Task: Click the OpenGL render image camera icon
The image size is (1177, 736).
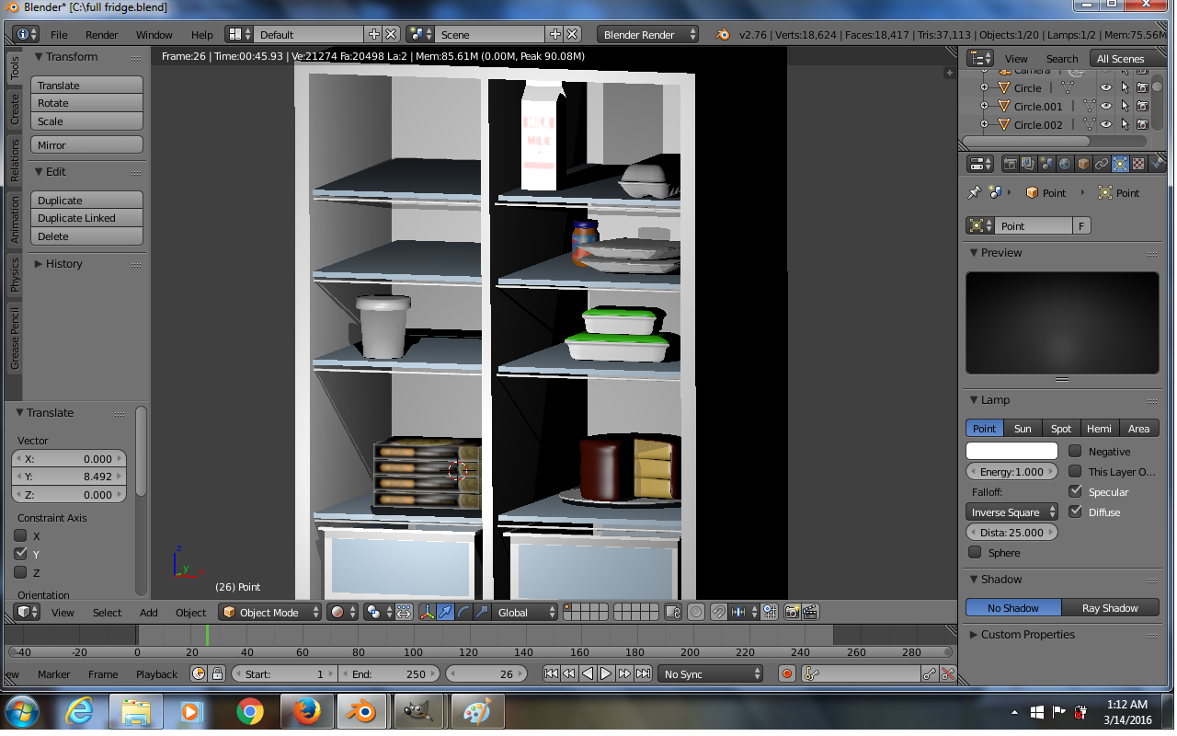Action: 792,612
